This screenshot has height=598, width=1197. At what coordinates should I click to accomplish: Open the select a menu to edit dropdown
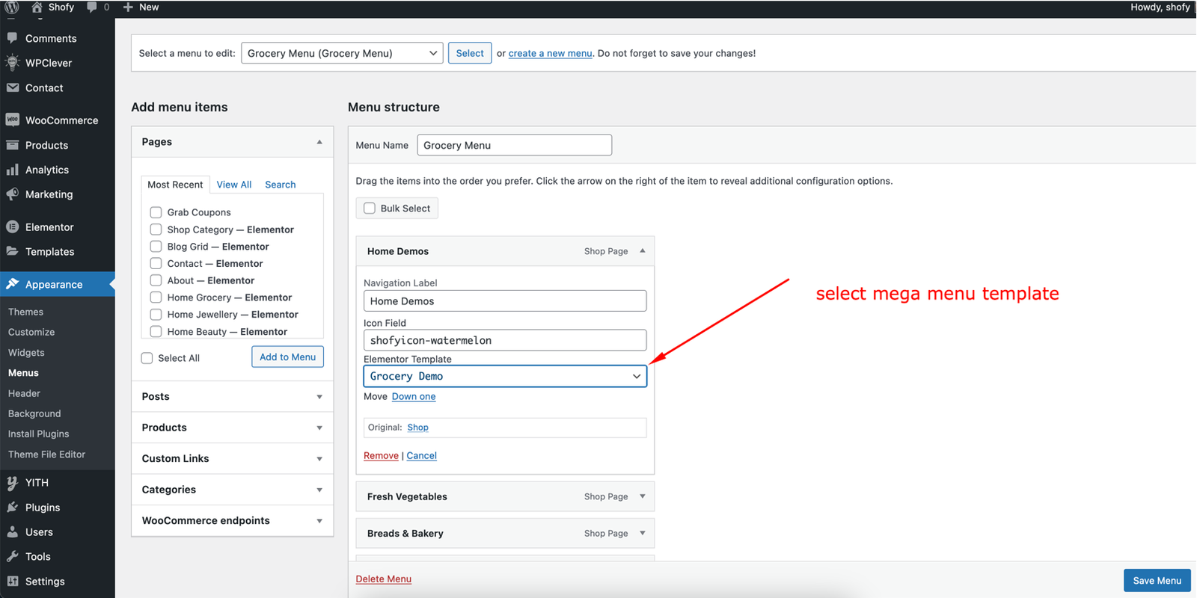(342, 53)
